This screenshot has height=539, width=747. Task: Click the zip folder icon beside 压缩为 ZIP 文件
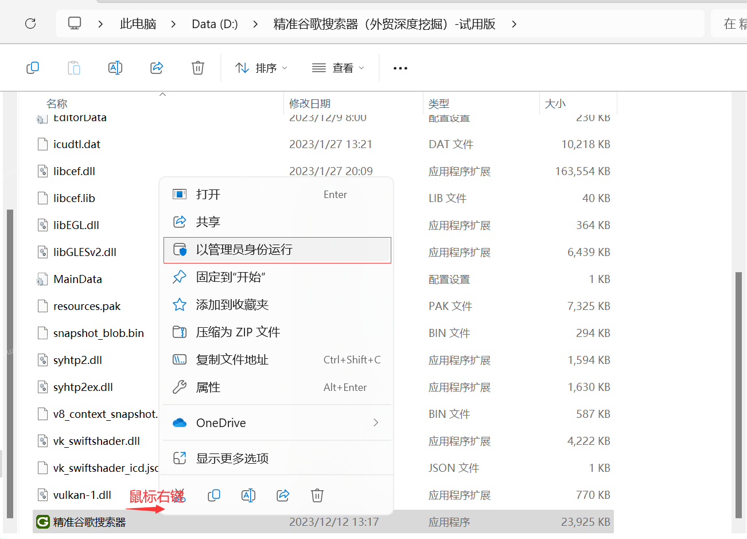pyautogui.click(x=180, y=332)
